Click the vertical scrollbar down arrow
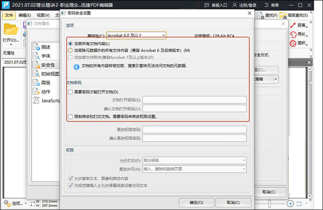The image size is (323, 210). (x=310, y=196)
